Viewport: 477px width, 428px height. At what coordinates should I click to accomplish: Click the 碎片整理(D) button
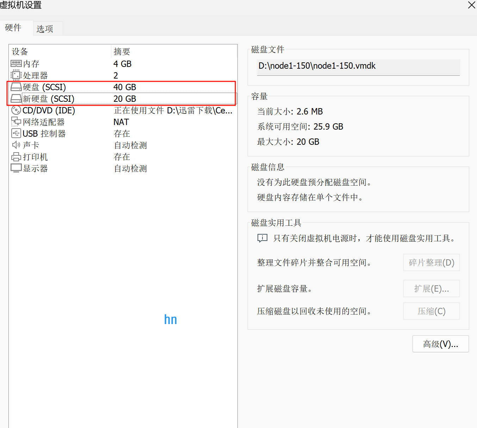(431, 262)
